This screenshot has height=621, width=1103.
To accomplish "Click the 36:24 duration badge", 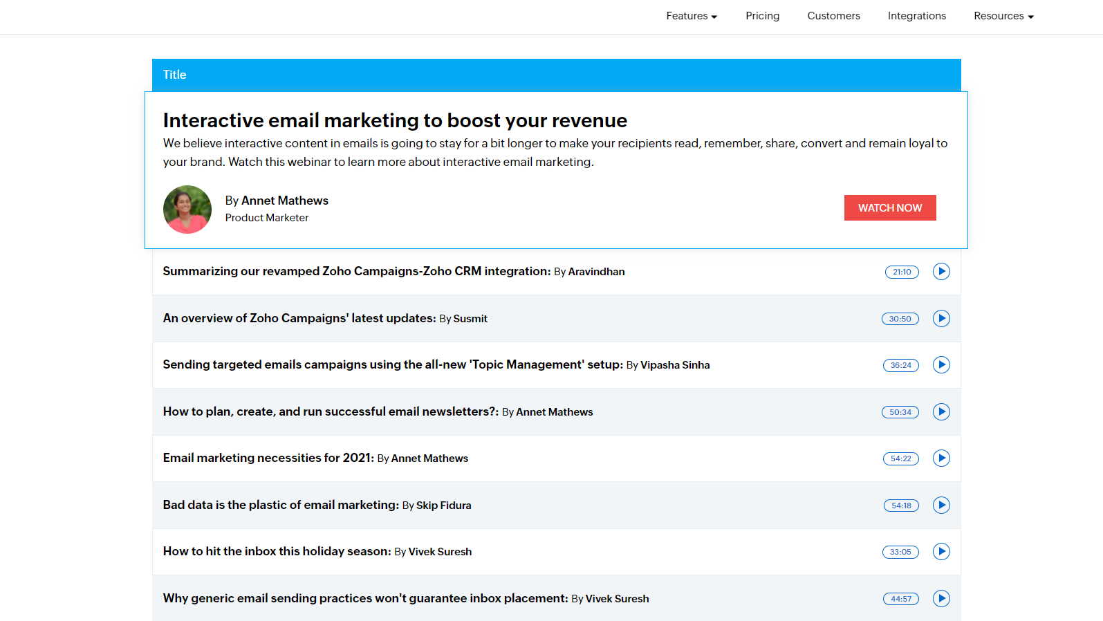I will [x=901, y=365].
